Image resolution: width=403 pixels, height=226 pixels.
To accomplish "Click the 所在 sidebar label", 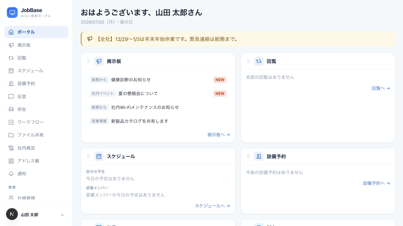I will [22, 109].
